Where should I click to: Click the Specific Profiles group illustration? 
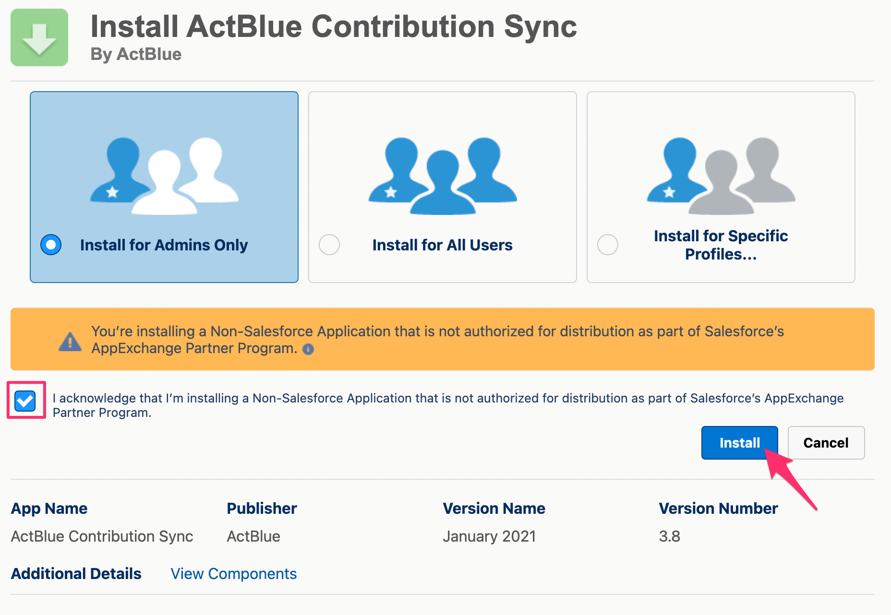tap(721, 176)
